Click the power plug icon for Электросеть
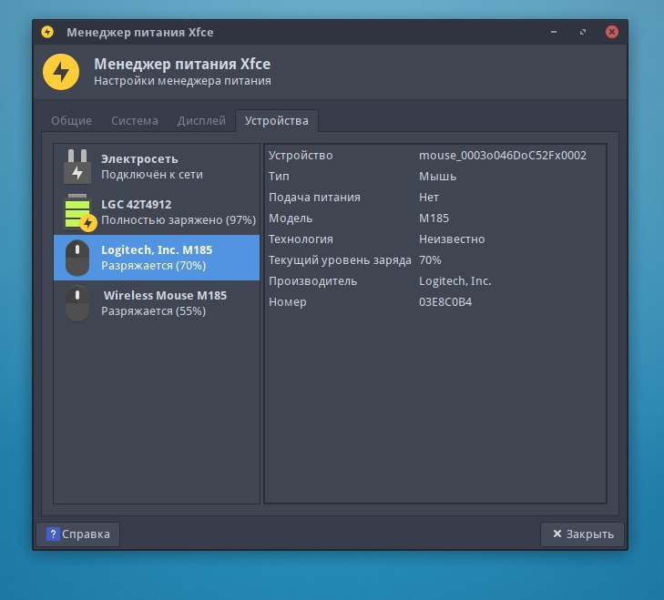This screenshot has height=600, width=664. coord(77,167)
